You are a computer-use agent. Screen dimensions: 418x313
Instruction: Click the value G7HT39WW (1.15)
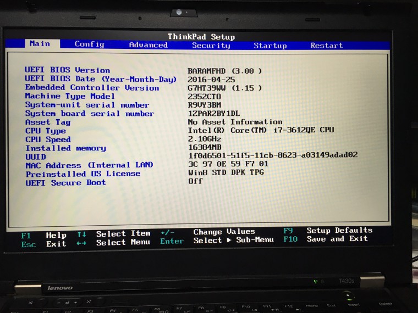[x=224, y=88]
